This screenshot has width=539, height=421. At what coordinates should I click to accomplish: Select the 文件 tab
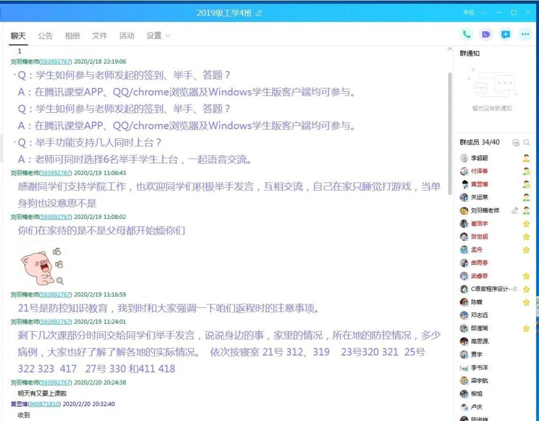coord(100,36)
